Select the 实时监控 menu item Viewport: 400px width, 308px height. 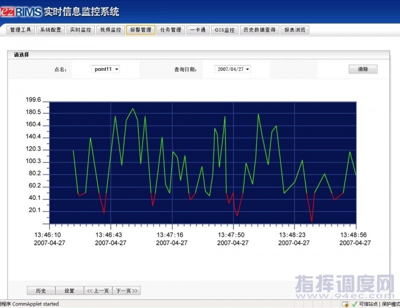(x=80, y=30)
